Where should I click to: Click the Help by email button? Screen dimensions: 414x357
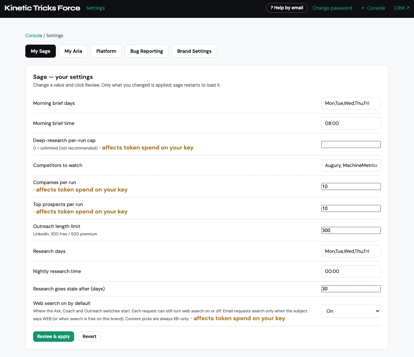click(286, 8)
